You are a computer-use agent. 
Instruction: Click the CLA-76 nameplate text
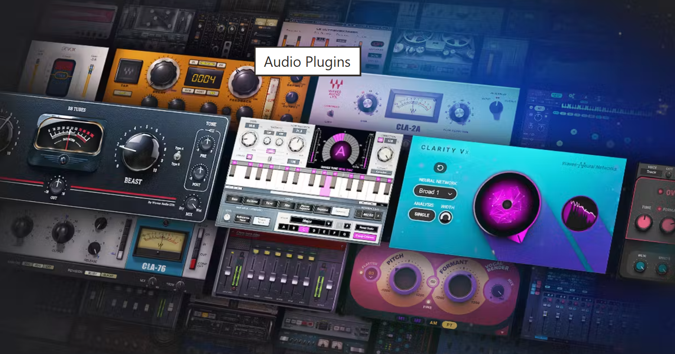[154, 267]
